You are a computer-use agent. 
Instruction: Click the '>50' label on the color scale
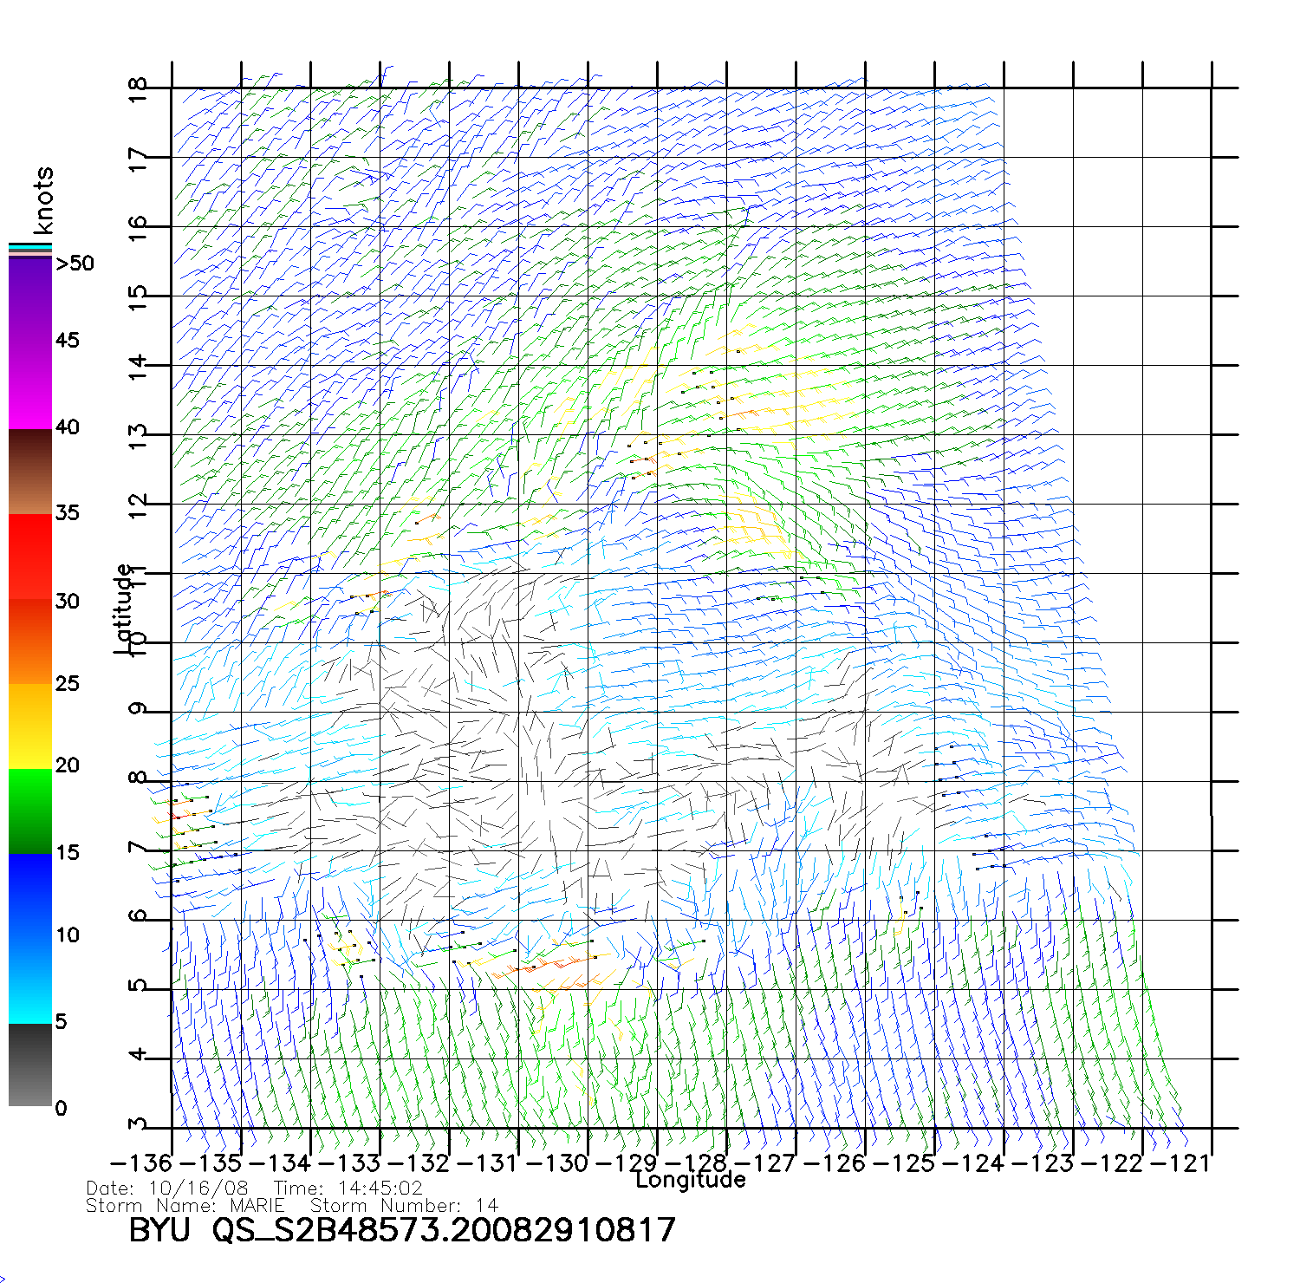(75, 264)
